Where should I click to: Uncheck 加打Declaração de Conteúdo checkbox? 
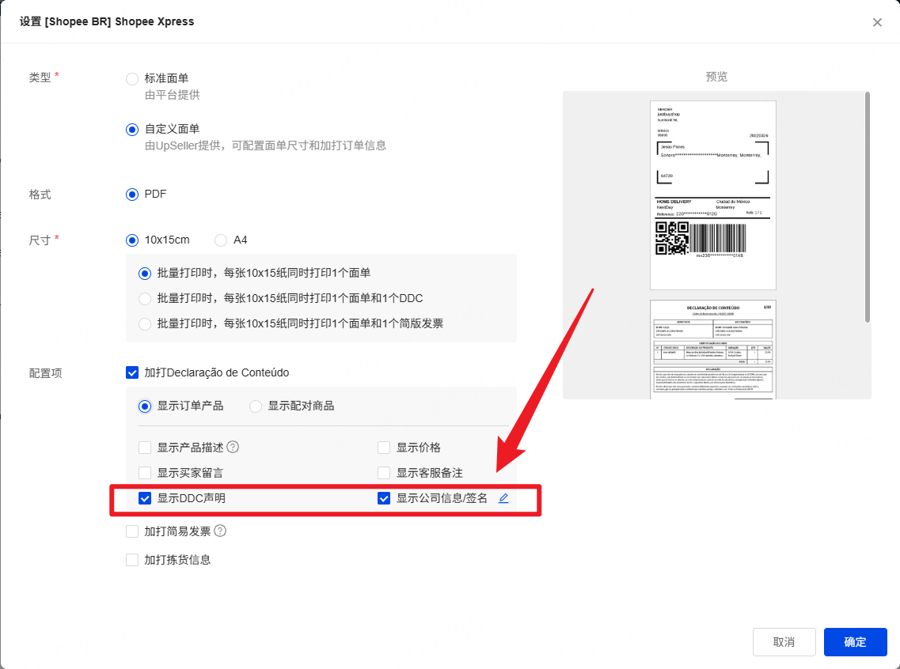click(x=132, y=372)
